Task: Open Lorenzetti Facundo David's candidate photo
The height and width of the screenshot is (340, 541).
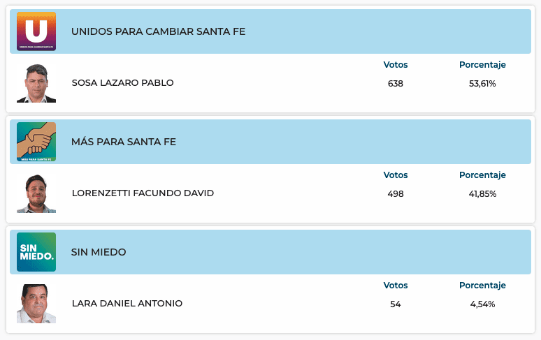Action: click(x=36, y=193)
